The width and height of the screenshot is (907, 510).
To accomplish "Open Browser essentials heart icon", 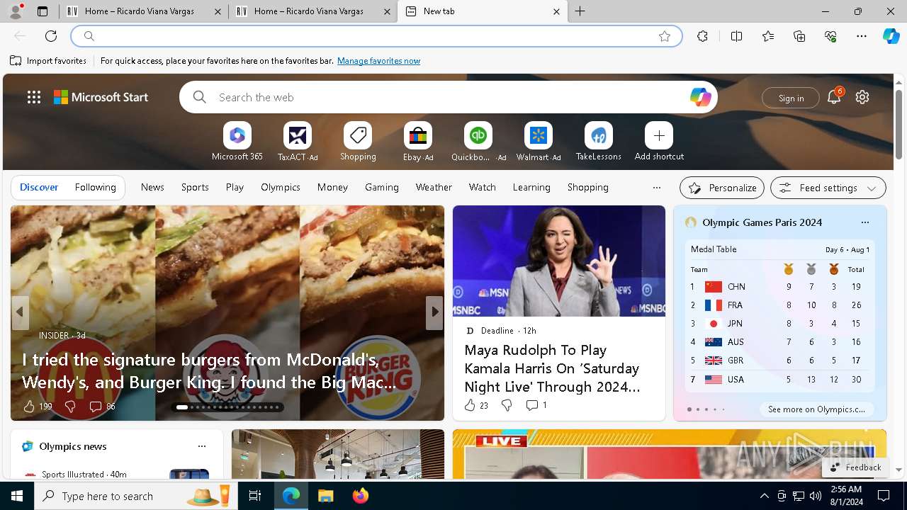I will (x=830, y=36).
